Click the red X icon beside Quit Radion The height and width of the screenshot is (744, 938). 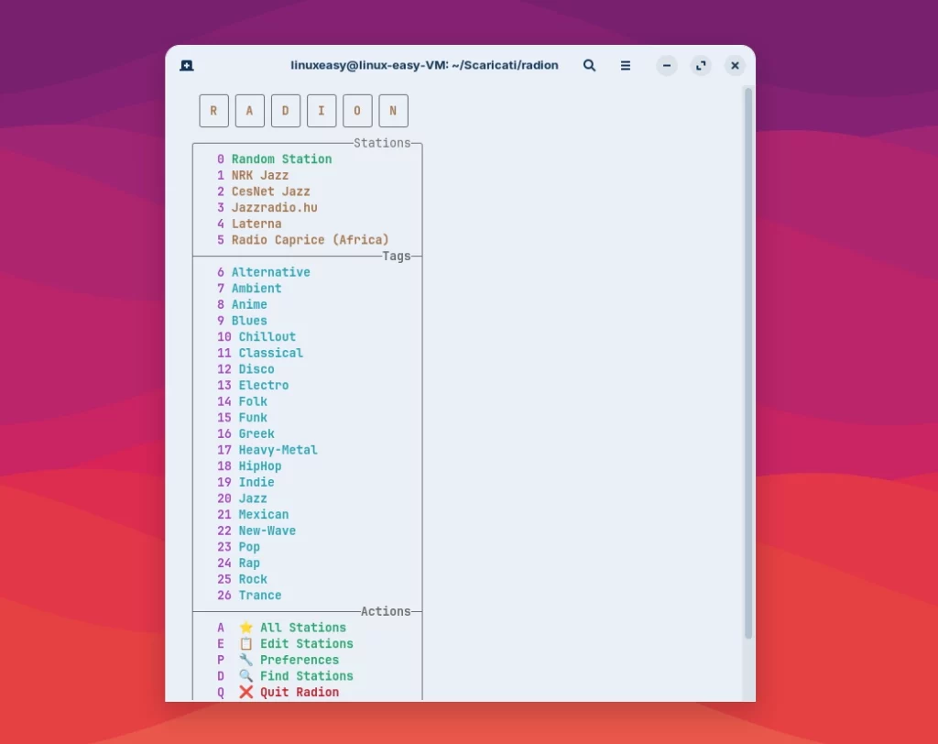(245, 693)
